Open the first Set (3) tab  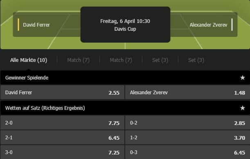click(x=160, y=60)
